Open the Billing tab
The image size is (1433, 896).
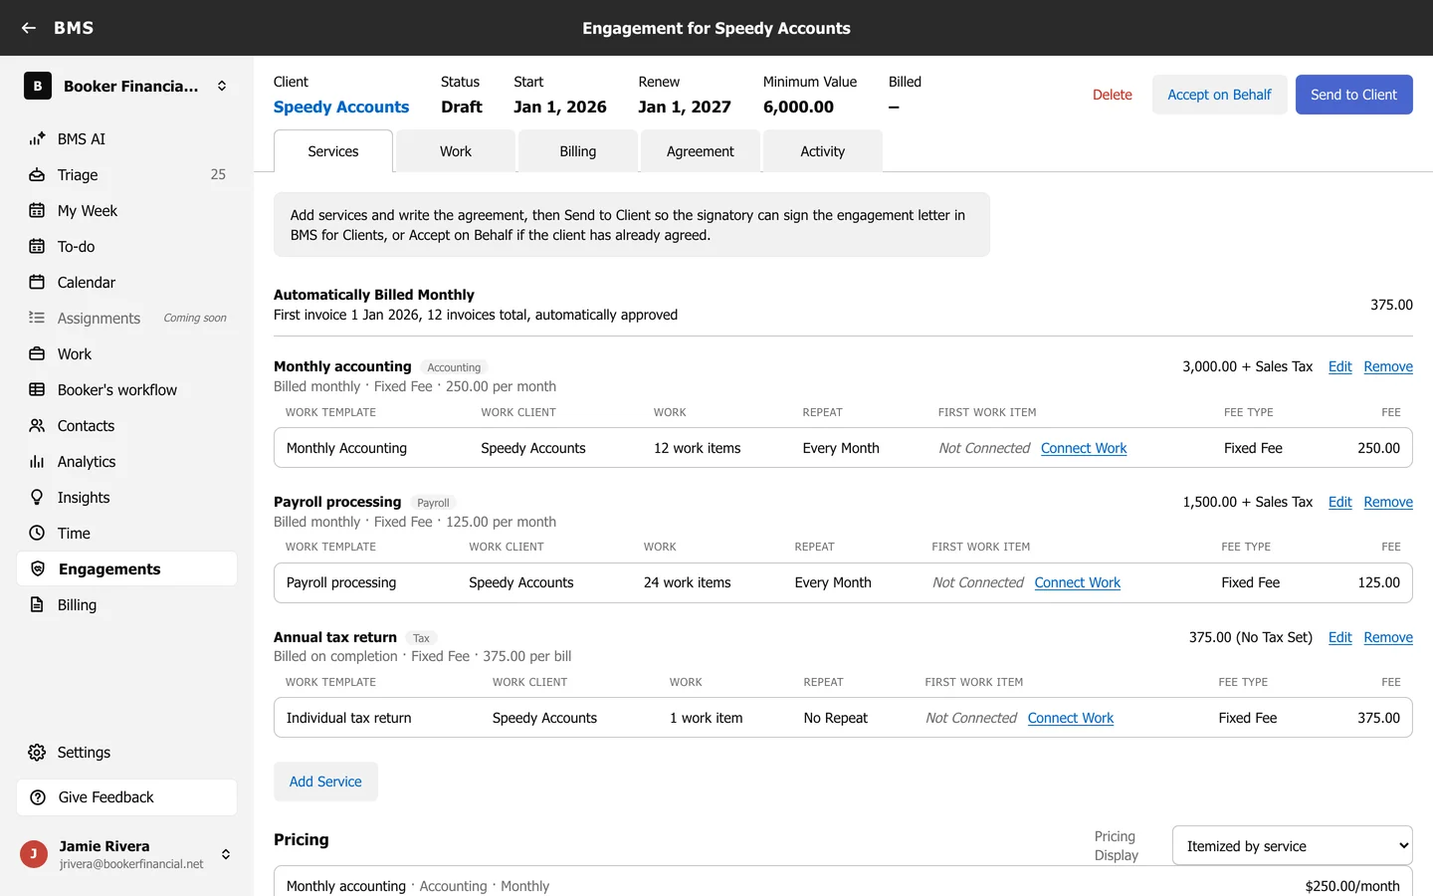point(578,151)
